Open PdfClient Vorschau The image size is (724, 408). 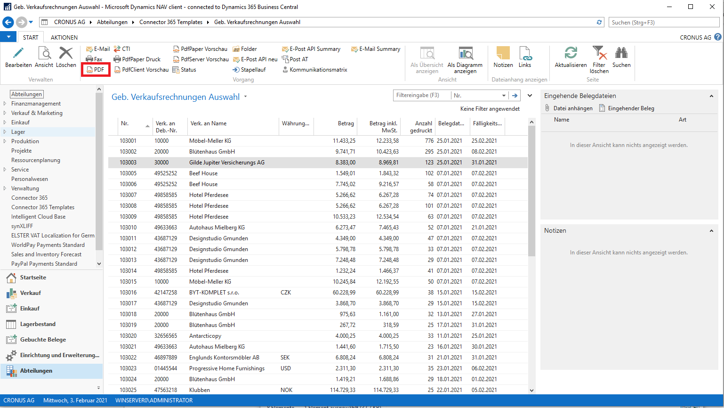click(x=141, y=70)
